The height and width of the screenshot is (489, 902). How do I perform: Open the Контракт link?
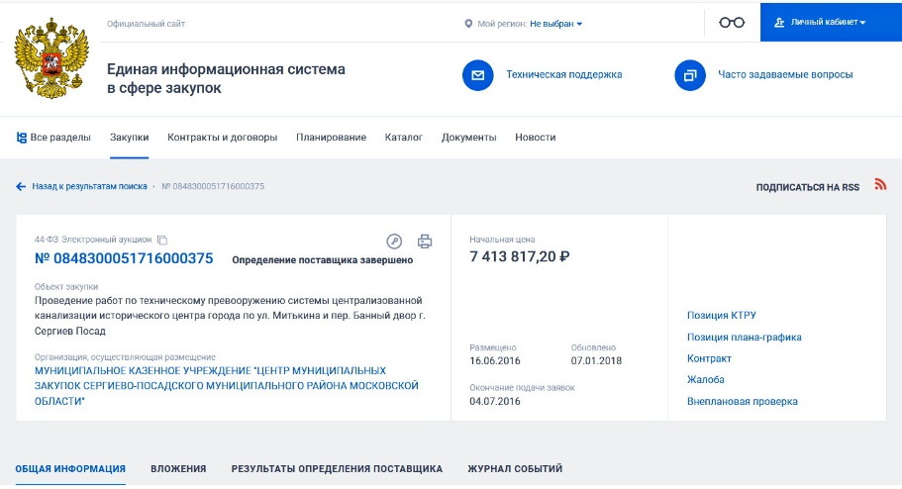(709, 358)
